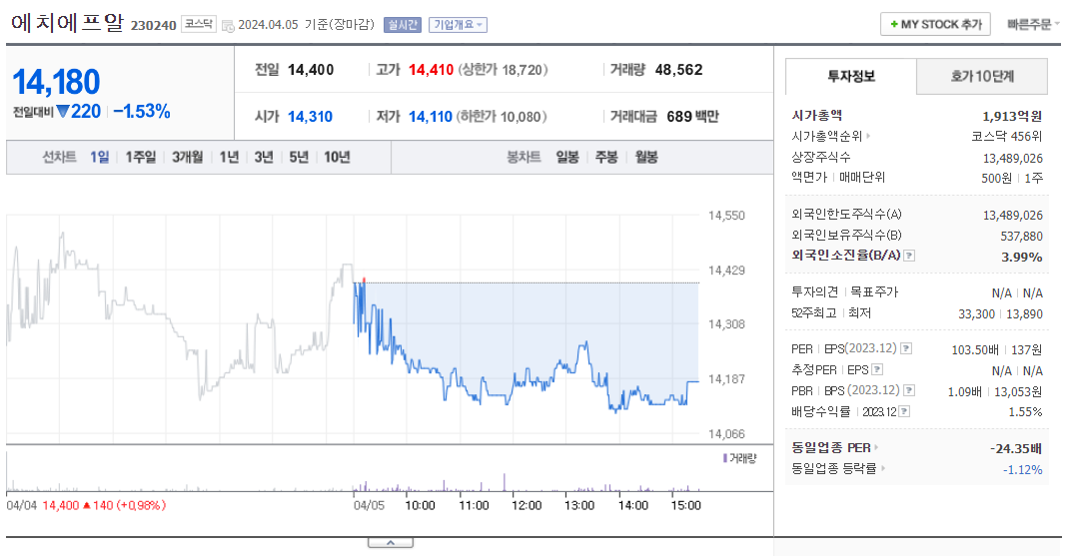1074x556 pixels.
Task: Click the 동일업종 PER value -24.35배
Action: (1016, 448)
